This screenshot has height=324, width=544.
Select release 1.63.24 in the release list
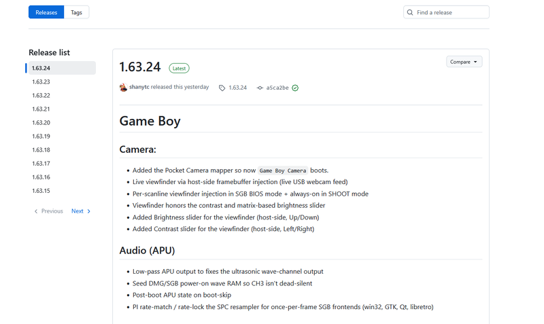(62, 68)
